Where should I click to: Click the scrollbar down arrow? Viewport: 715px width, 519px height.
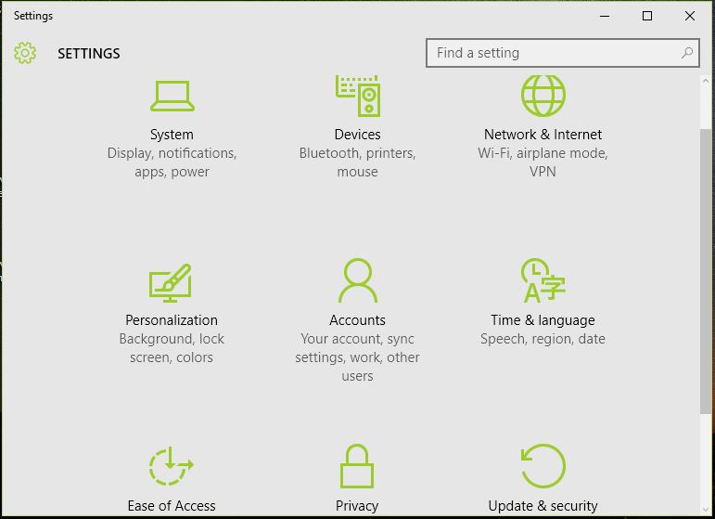pos(706,510)
